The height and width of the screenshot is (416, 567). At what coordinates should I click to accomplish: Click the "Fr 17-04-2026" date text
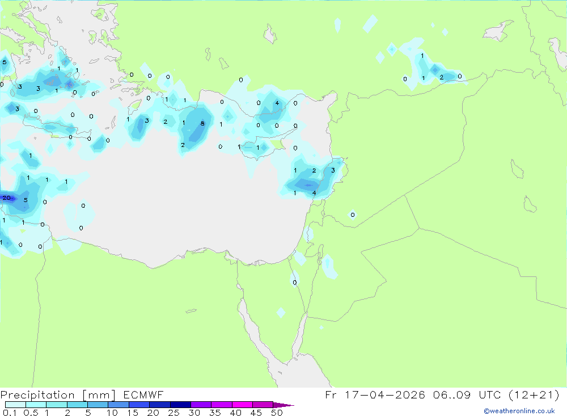coord(375,394)
